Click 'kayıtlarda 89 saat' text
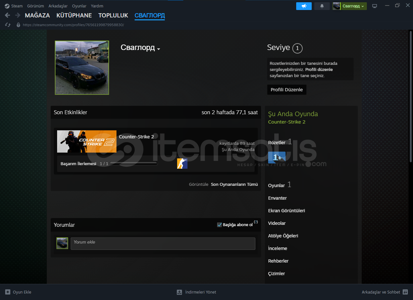The width and height of the screenshot is (413, 300). (x=237, y=143)
